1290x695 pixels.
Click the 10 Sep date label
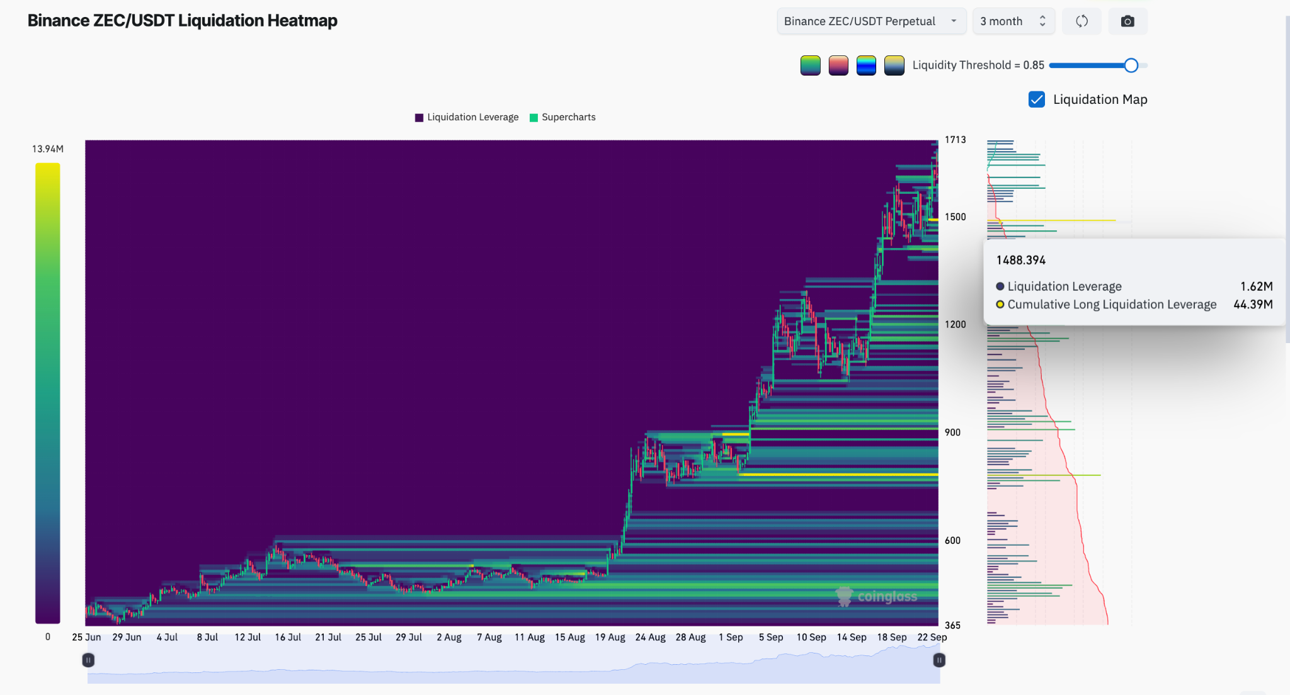(811, 637)
